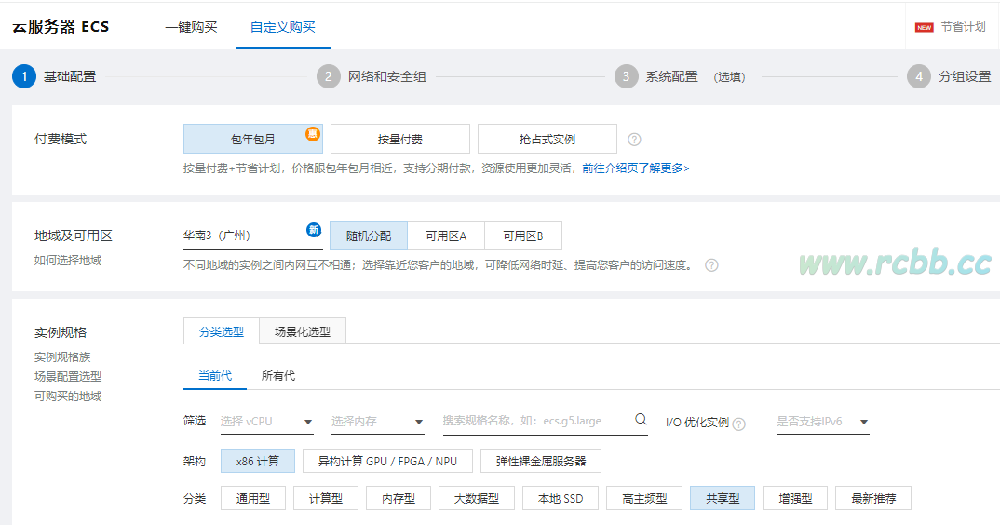This screenshot has height=525, width=1000.
Task: Open 实例规格族 link
Action: click(x=62, y=357)
